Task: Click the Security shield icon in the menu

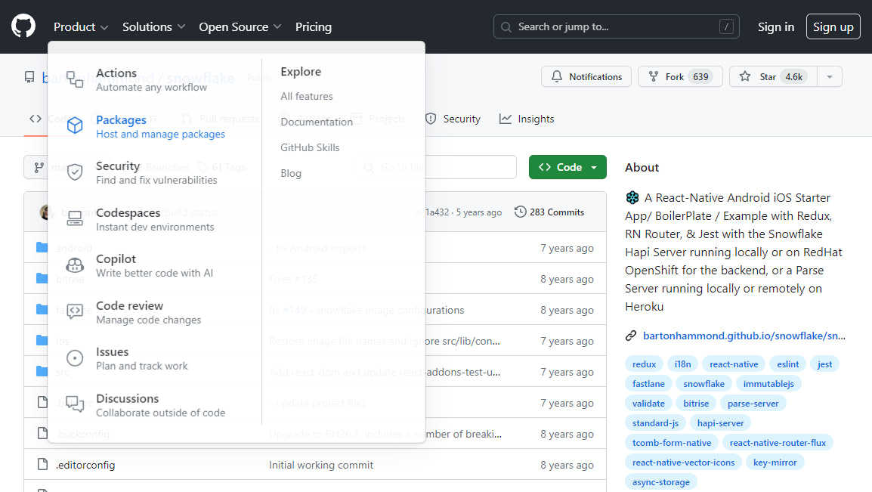Action: point(74,172)
